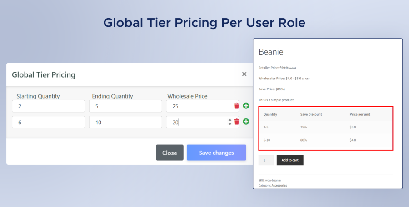Click the Global Tier Pricing dialog title

coord(44,75)
